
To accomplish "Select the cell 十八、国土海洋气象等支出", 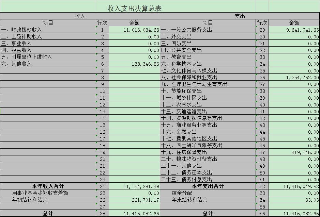I will tap(208, 145).
